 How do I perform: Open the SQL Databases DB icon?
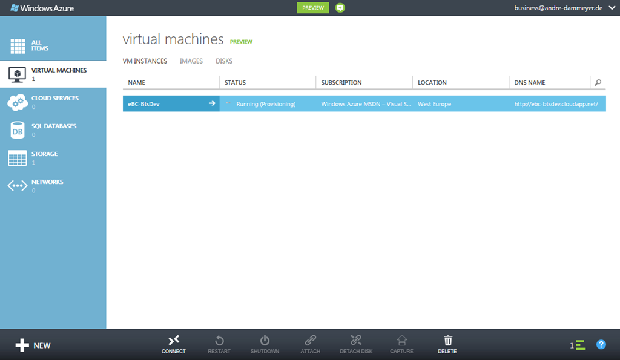click(x=18, y=131)
